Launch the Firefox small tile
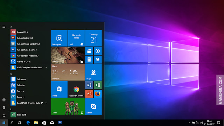The image size is (224, 126). [x=98, y=94]
